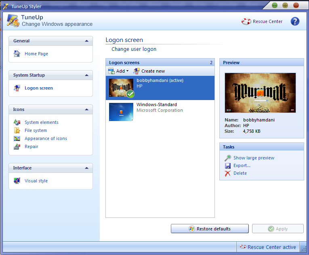The image size is (309, 255).
Task: Select the Windows-Standard logon screen thumbnail
Action: point(121,112)
